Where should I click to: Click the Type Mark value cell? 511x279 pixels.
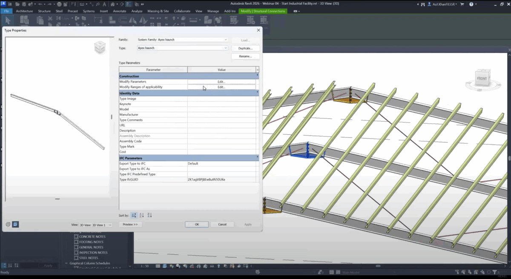(221, 146)
